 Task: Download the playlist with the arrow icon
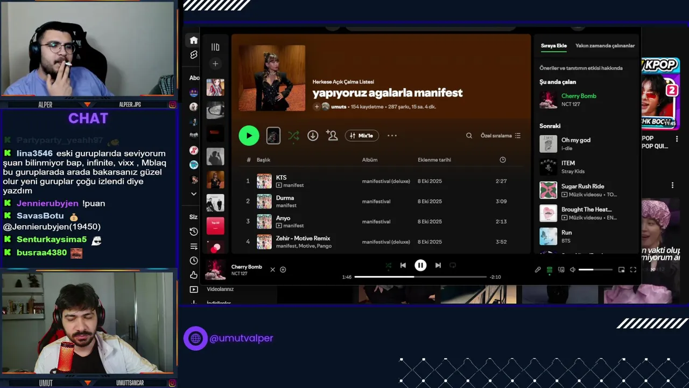[313, 136]
